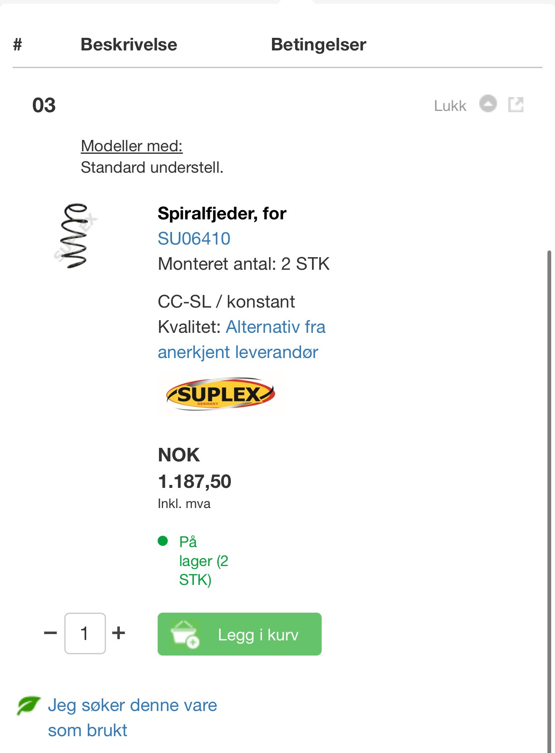Select the Beskrivelse column header
The width and height of the screenshot is (555, 753).
(x=129, y=45)
